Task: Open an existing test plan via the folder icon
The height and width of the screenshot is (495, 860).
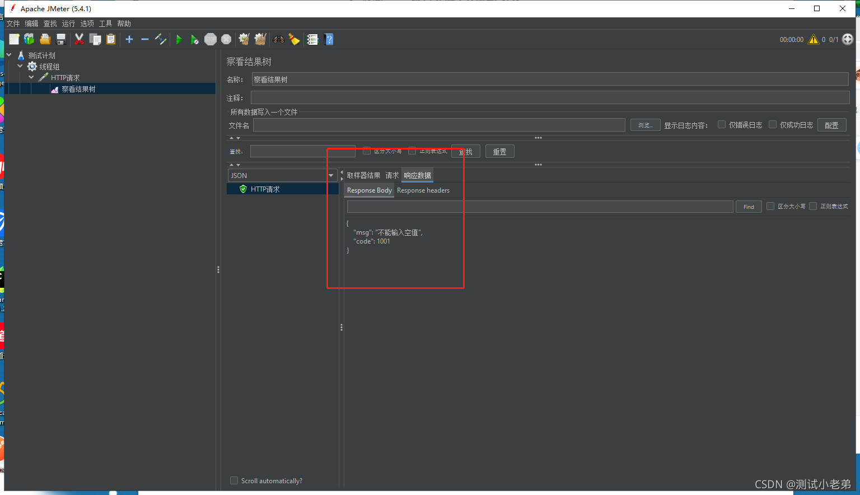Action: click(x=45, y=39)
